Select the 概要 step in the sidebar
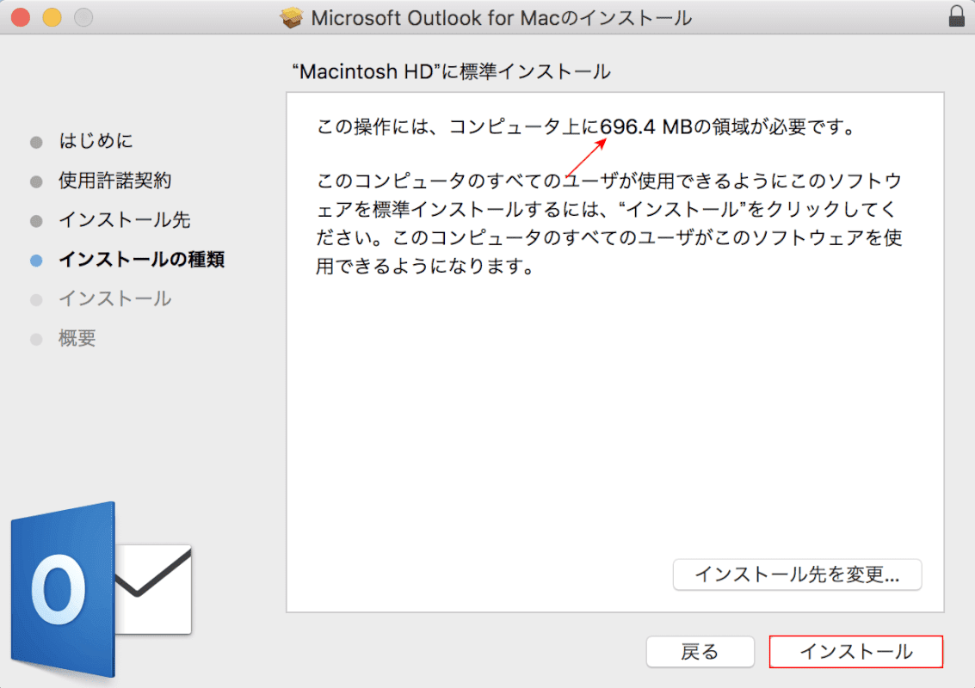The height and width of the screenshot is (688, 975). (x=77, y=338)
